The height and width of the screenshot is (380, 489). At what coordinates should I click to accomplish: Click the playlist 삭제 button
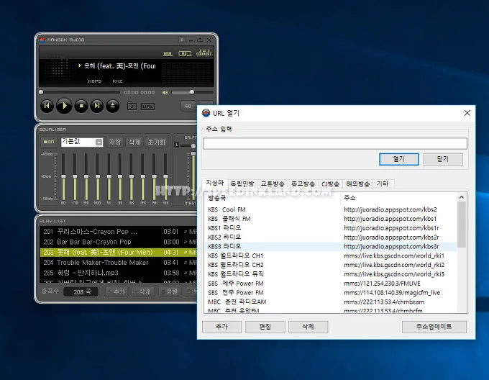[142, 291]
